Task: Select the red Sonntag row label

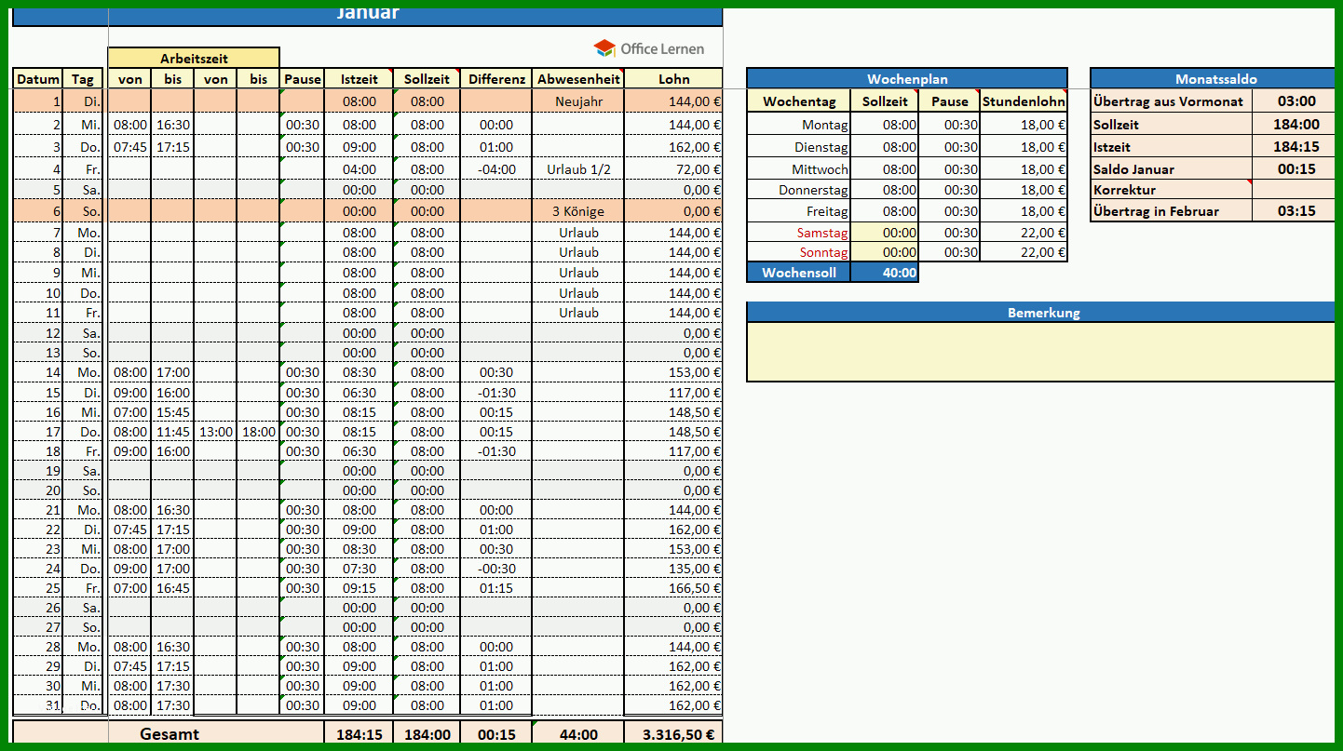Action: (x=799, y=252)
